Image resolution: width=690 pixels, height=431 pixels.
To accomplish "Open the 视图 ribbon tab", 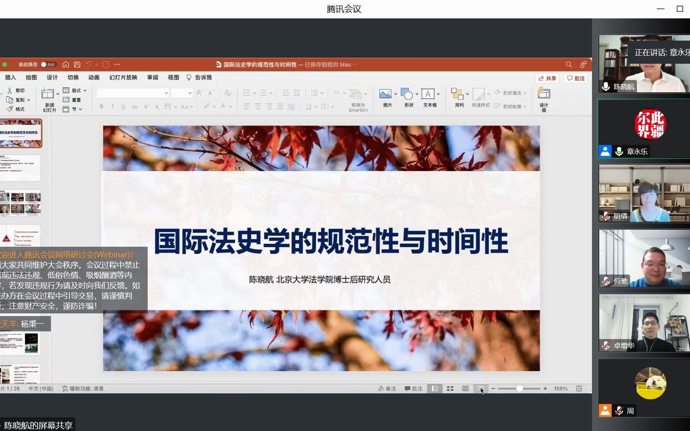I will (173, 77).
